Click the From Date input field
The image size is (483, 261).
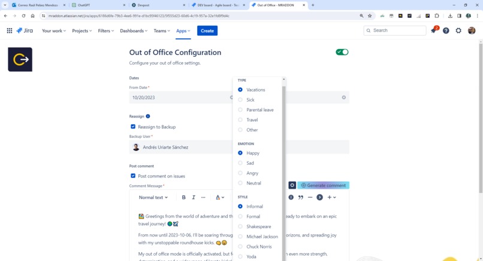[x=181, y=97]
